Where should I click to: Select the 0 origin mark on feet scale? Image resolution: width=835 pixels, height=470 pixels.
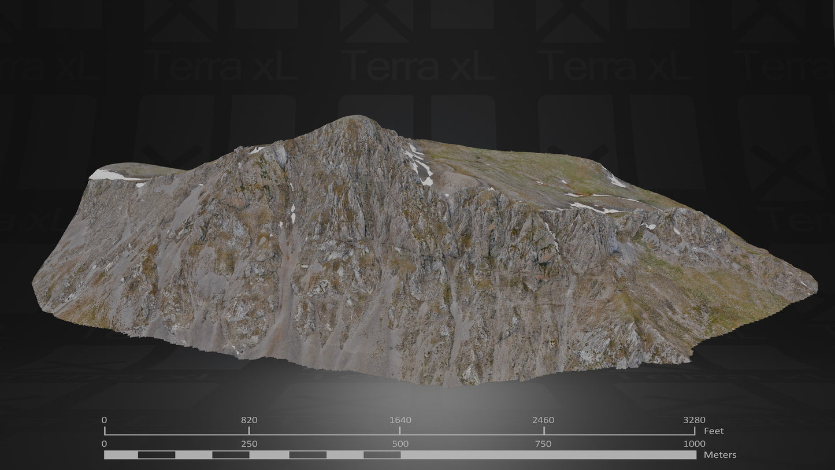105,430
